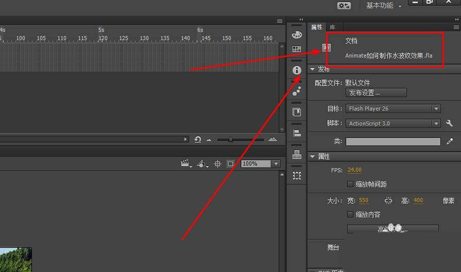Click the document type icon beside 文档
Image resolution: width=461 pixels, height=272 pixels.
327,47
